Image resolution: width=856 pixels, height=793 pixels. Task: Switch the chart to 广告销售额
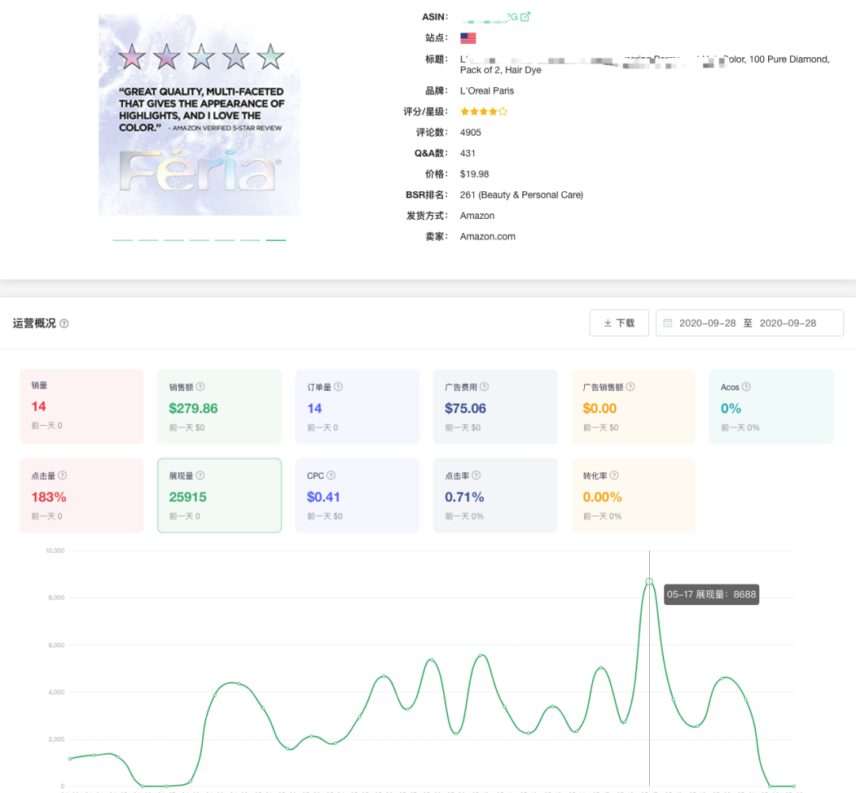tap(633, 407)
